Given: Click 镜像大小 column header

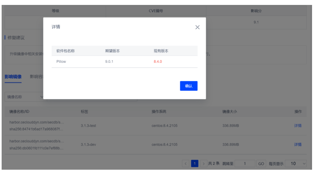Looking at the screenshot, I should [x=230, y=111].
